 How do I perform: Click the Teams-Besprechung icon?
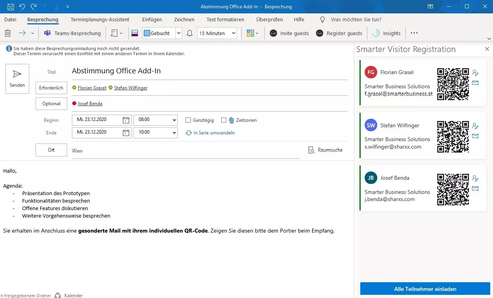click(47, 34)
